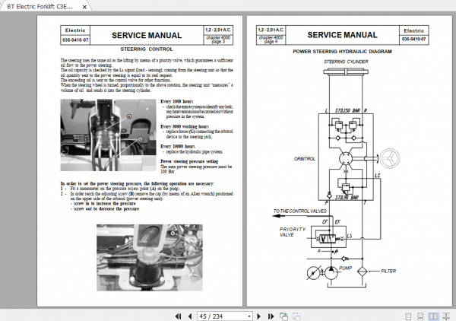
Task: Click the Every 10000 hours heading
Action: click(x=178, y=146)
